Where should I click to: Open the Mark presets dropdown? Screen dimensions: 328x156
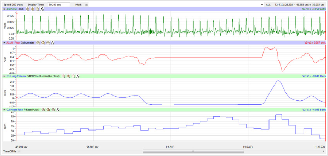pyautogui.click(x=262, y=4)
